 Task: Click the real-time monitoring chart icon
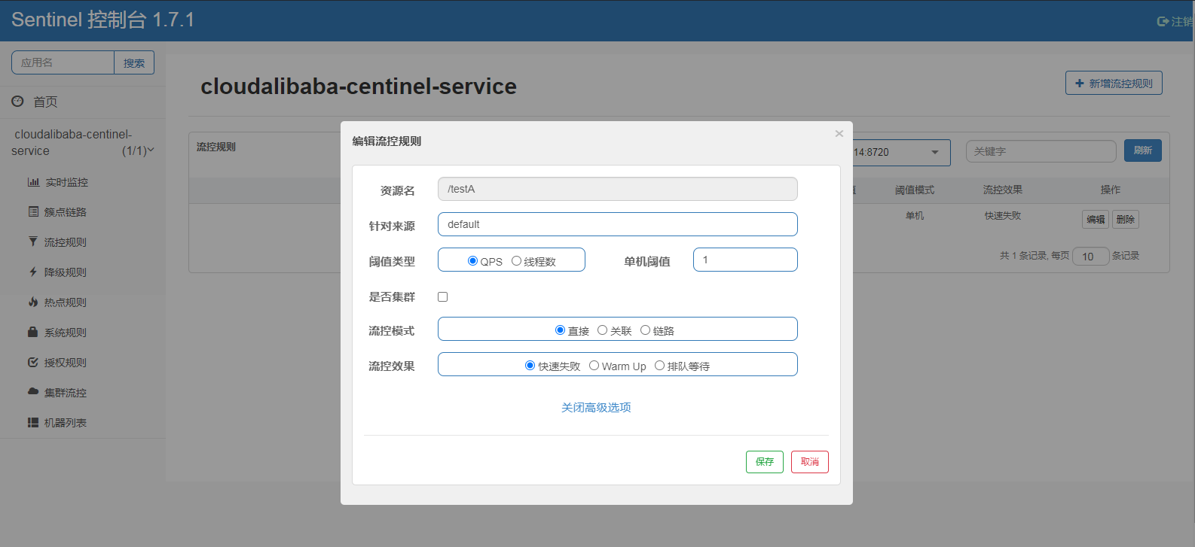(x=33, y=182)
